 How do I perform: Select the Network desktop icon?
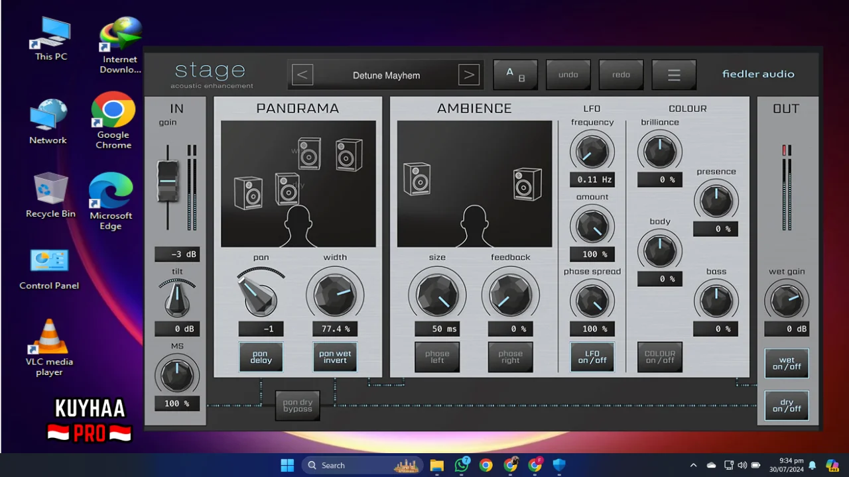(x=48, y=122)
